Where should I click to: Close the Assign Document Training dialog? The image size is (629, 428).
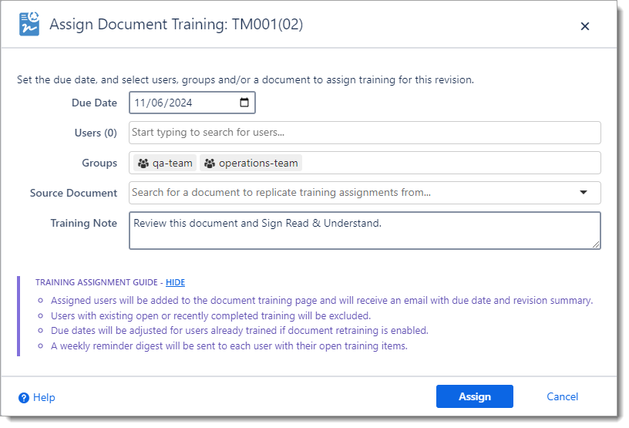coord(584,26)
